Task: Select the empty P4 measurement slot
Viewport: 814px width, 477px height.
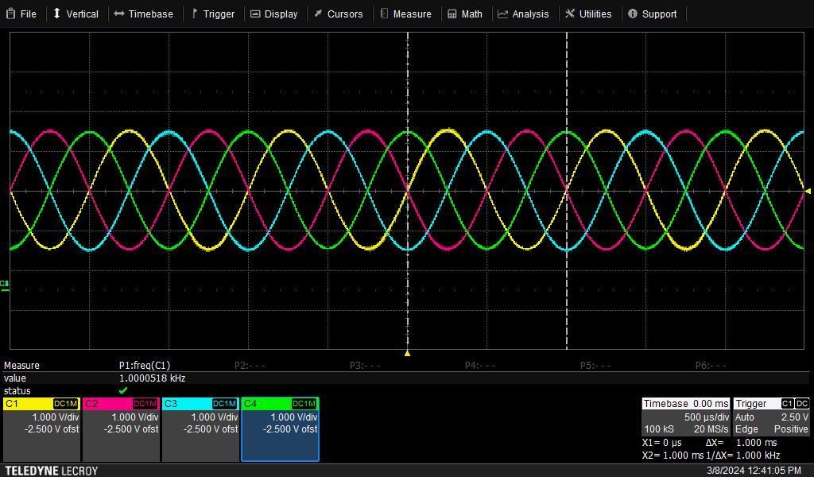Action: [x=480, y=366]
